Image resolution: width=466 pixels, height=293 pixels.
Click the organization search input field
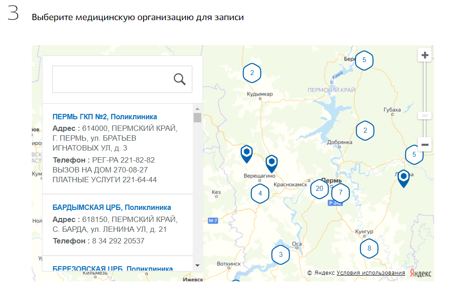point(112,80)
